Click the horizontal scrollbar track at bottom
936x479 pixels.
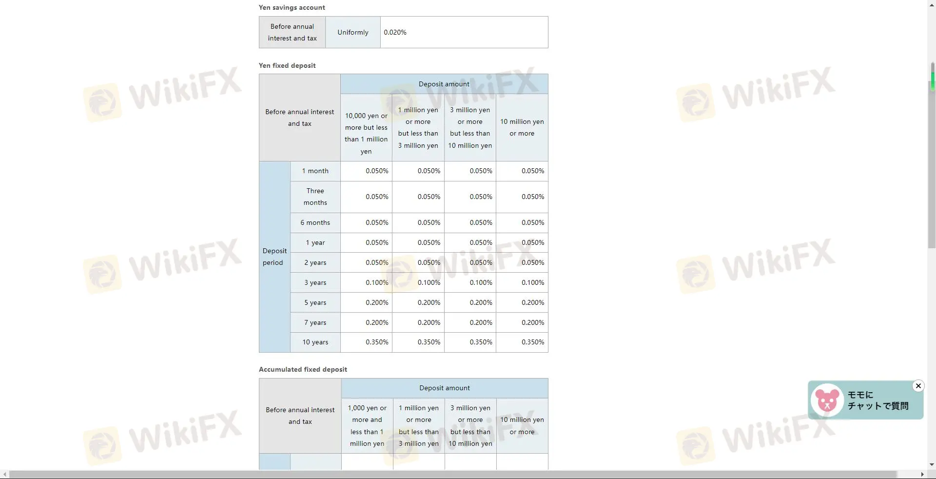(x=463, y=474)
